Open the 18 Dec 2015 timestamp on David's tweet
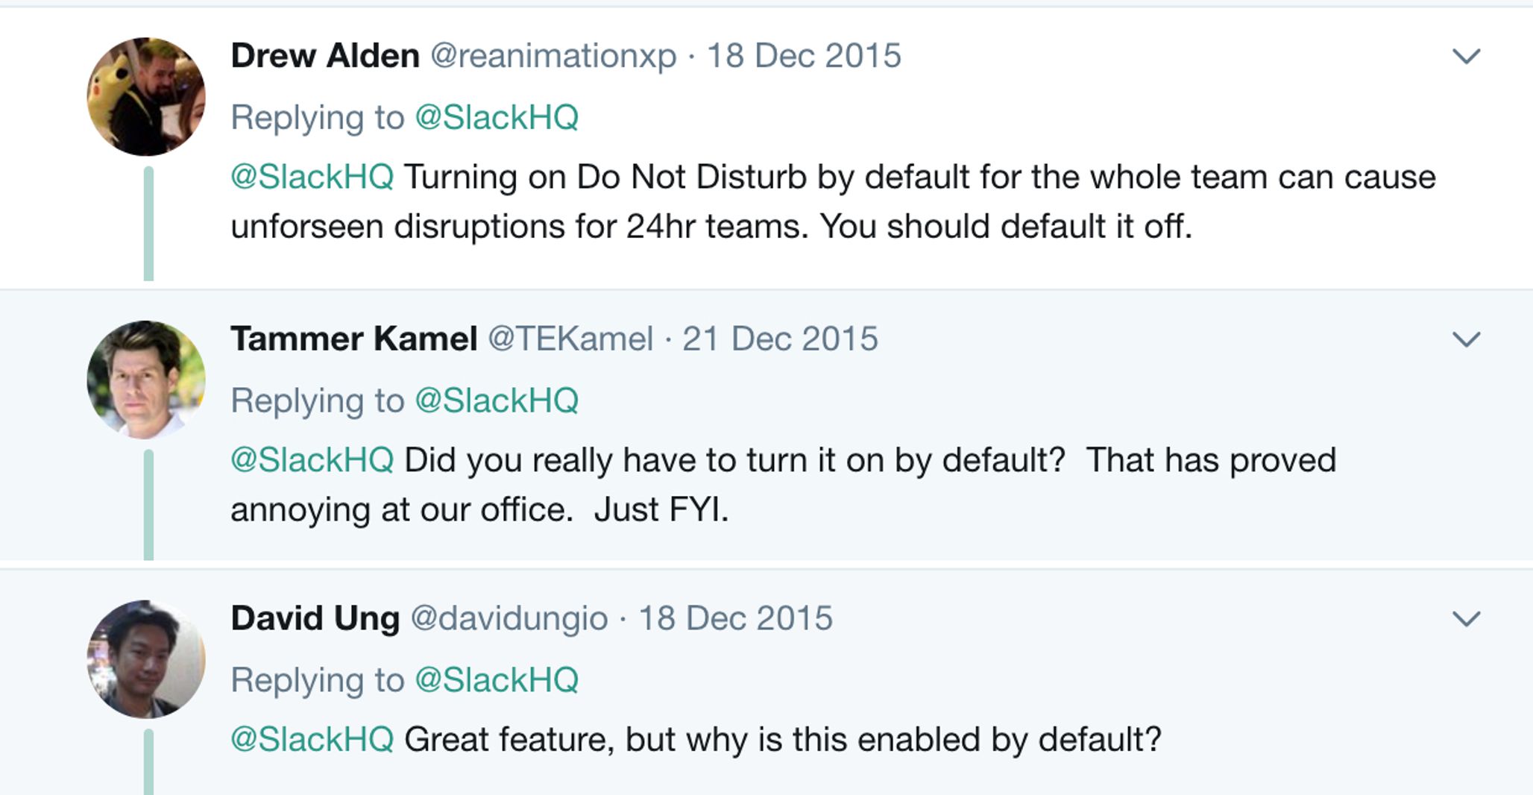The image size is (1533, 795). [x=735, y=619]
